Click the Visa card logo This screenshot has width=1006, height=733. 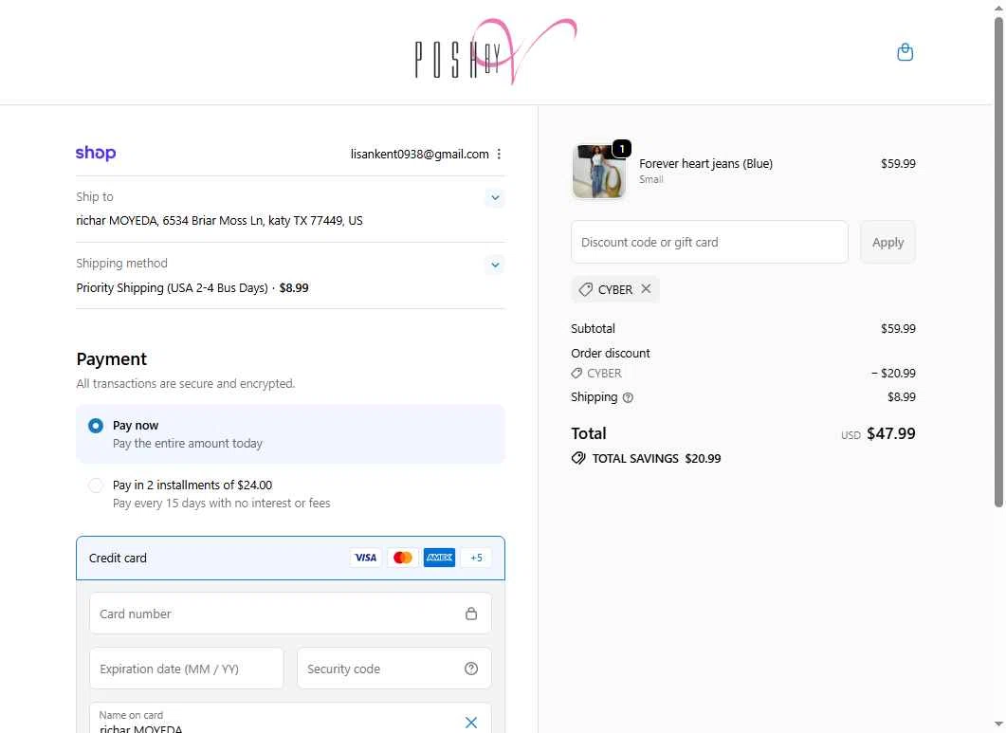point(366,558)
